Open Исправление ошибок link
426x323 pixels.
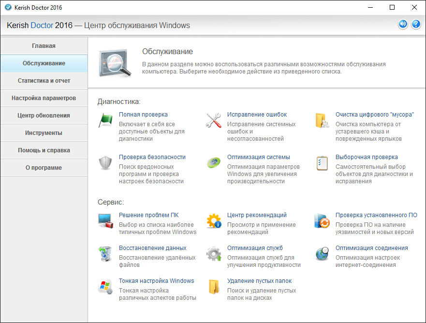[257, 115]
